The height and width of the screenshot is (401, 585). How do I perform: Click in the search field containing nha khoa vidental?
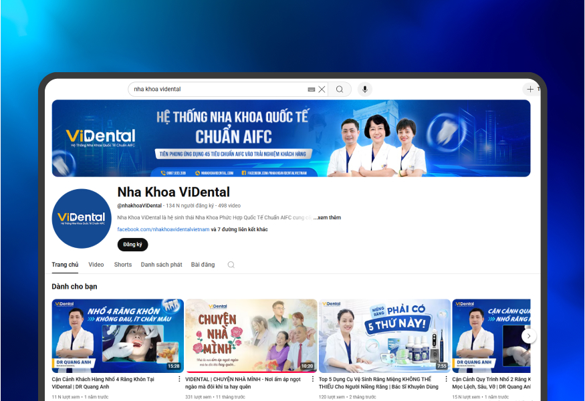click(214, 89)
